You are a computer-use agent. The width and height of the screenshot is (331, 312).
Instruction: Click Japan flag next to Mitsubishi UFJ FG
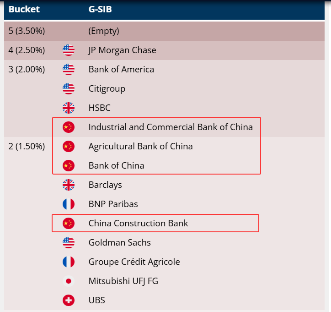click(68, 281)
